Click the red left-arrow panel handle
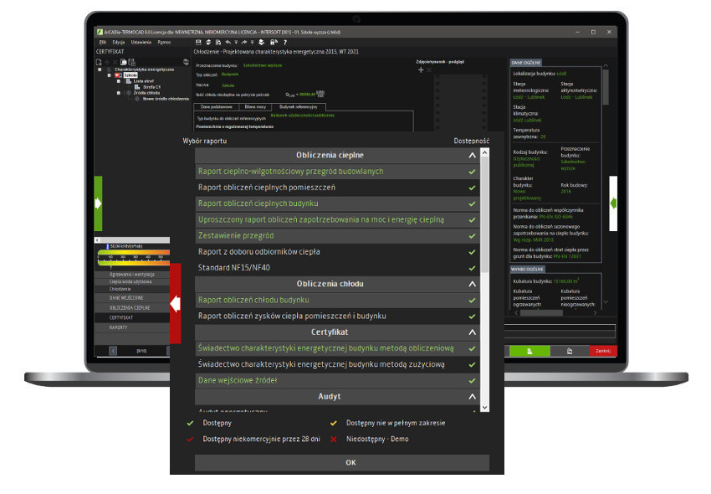The height and width of the screenshot is (494, 711). [175, 303]
